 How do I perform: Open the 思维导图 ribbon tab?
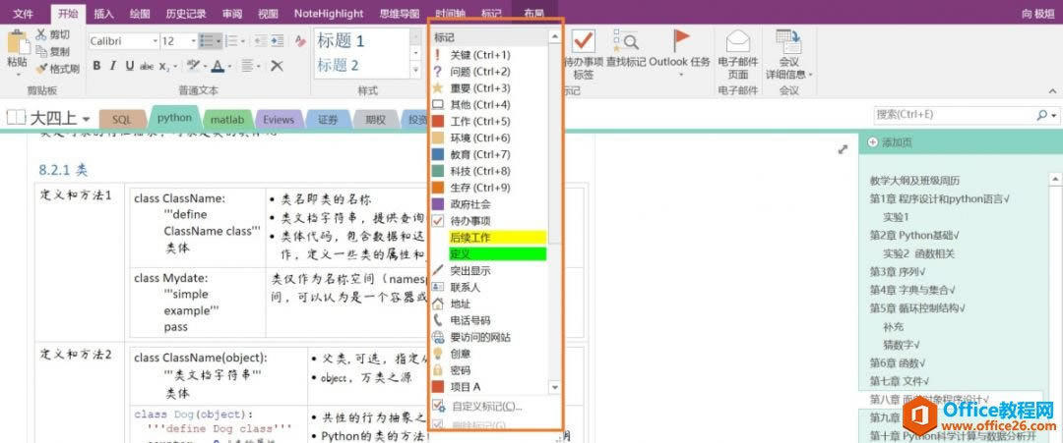click(400, 13)
